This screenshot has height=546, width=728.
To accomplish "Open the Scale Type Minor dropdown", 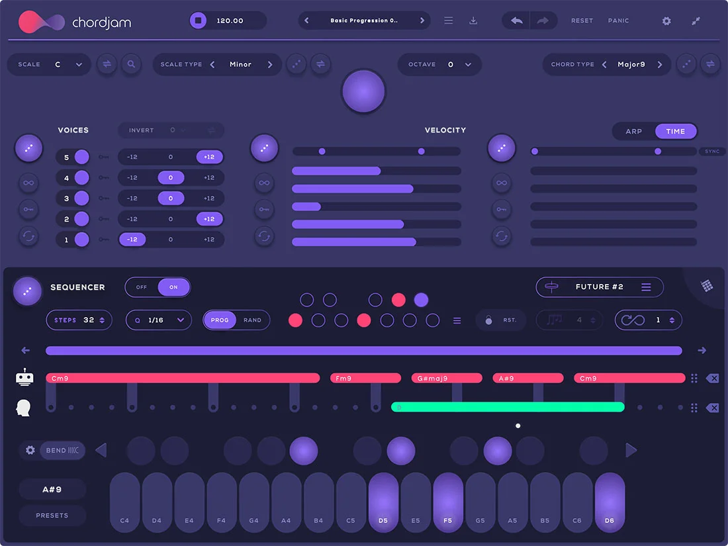I will pyautogui.click(x=240, y=64).
